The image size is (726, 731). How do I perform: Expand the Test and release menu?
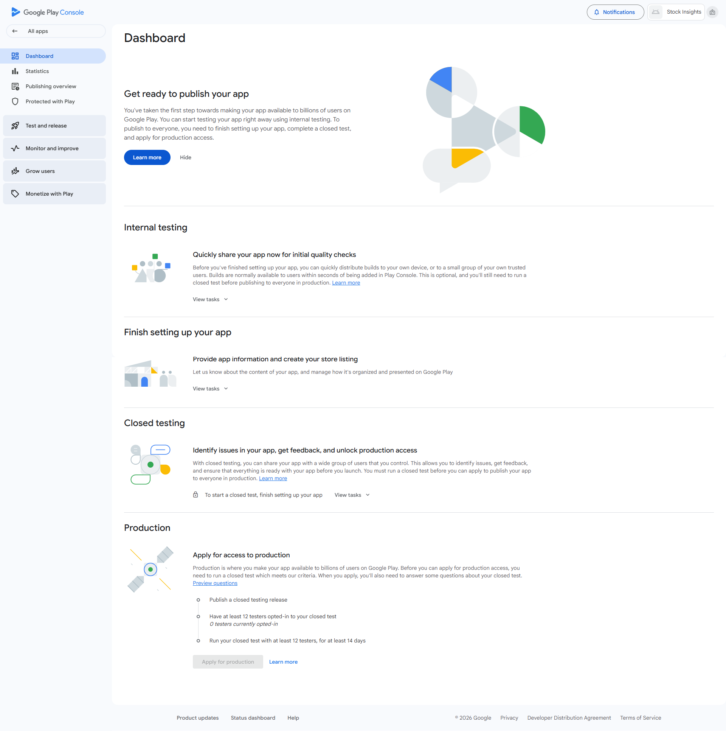click(54, 126)
